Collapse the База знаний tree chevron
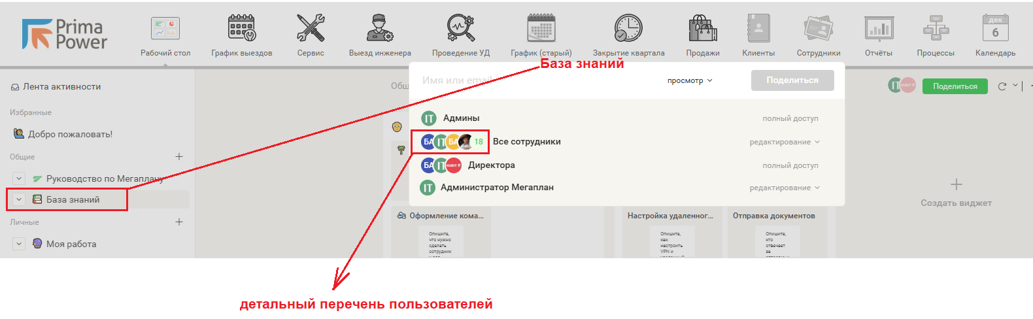 [19, 199]
